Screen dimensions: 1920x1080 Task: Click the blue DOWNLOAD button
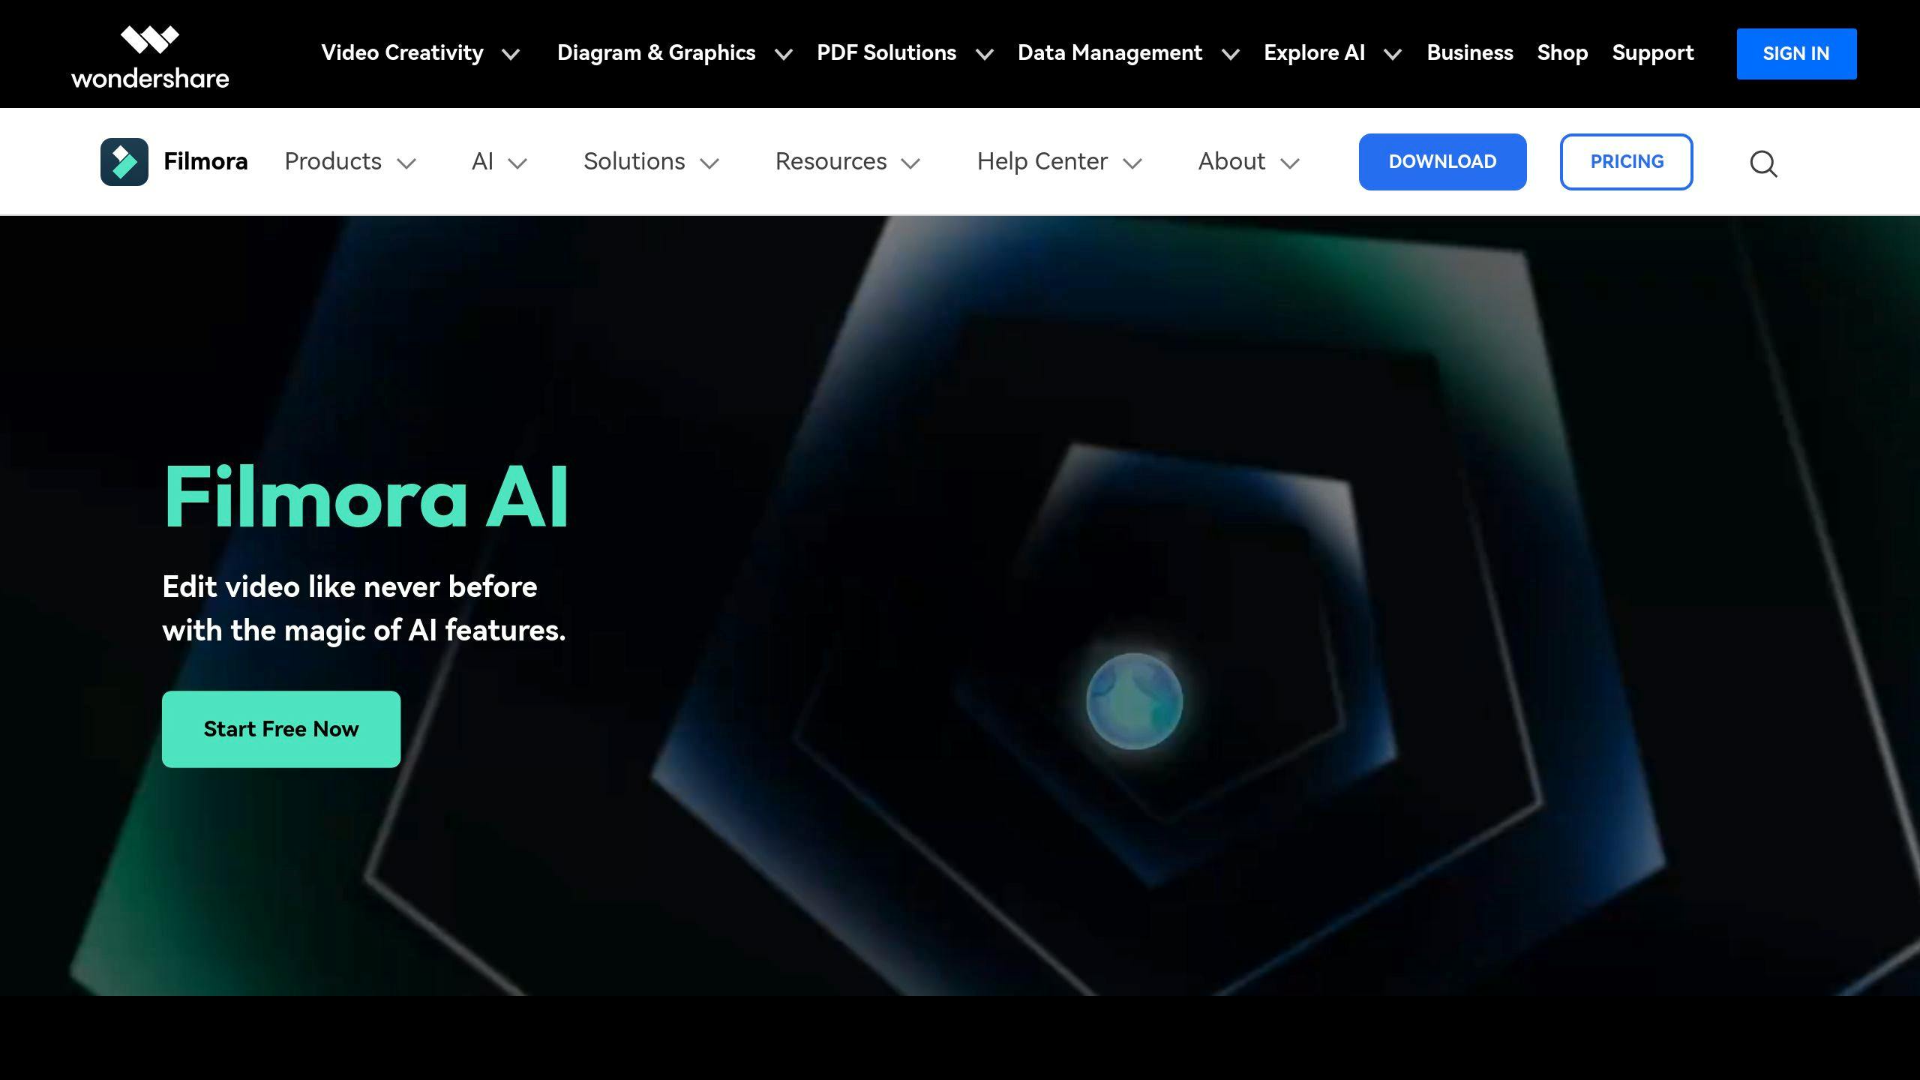coord(1442,162)
